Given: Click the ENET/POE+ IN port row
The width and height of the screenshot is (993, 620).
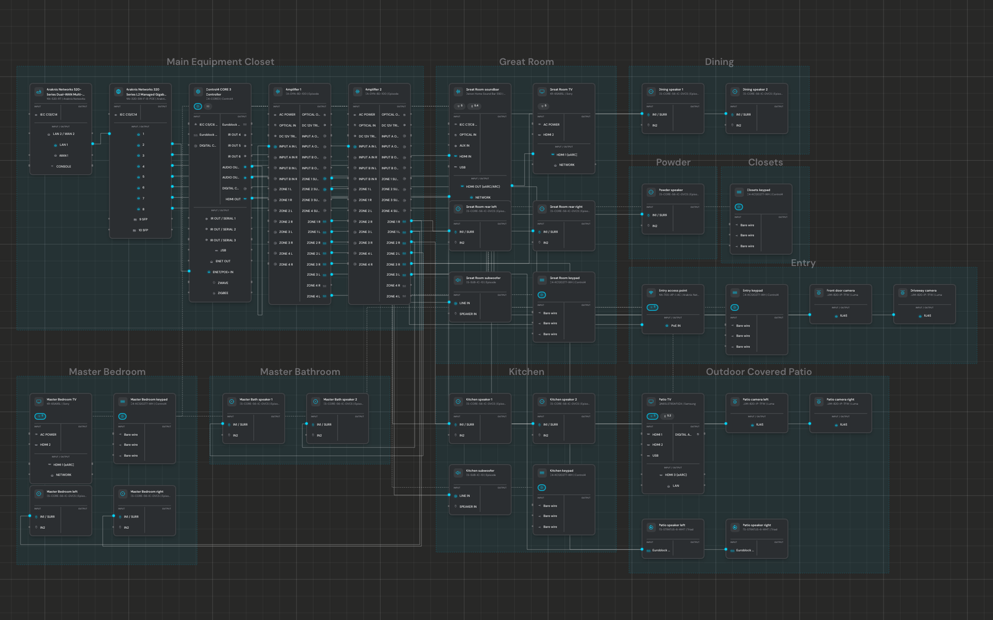Looking at the screenshot, I should pyautogui.click(x=220, y=272).
